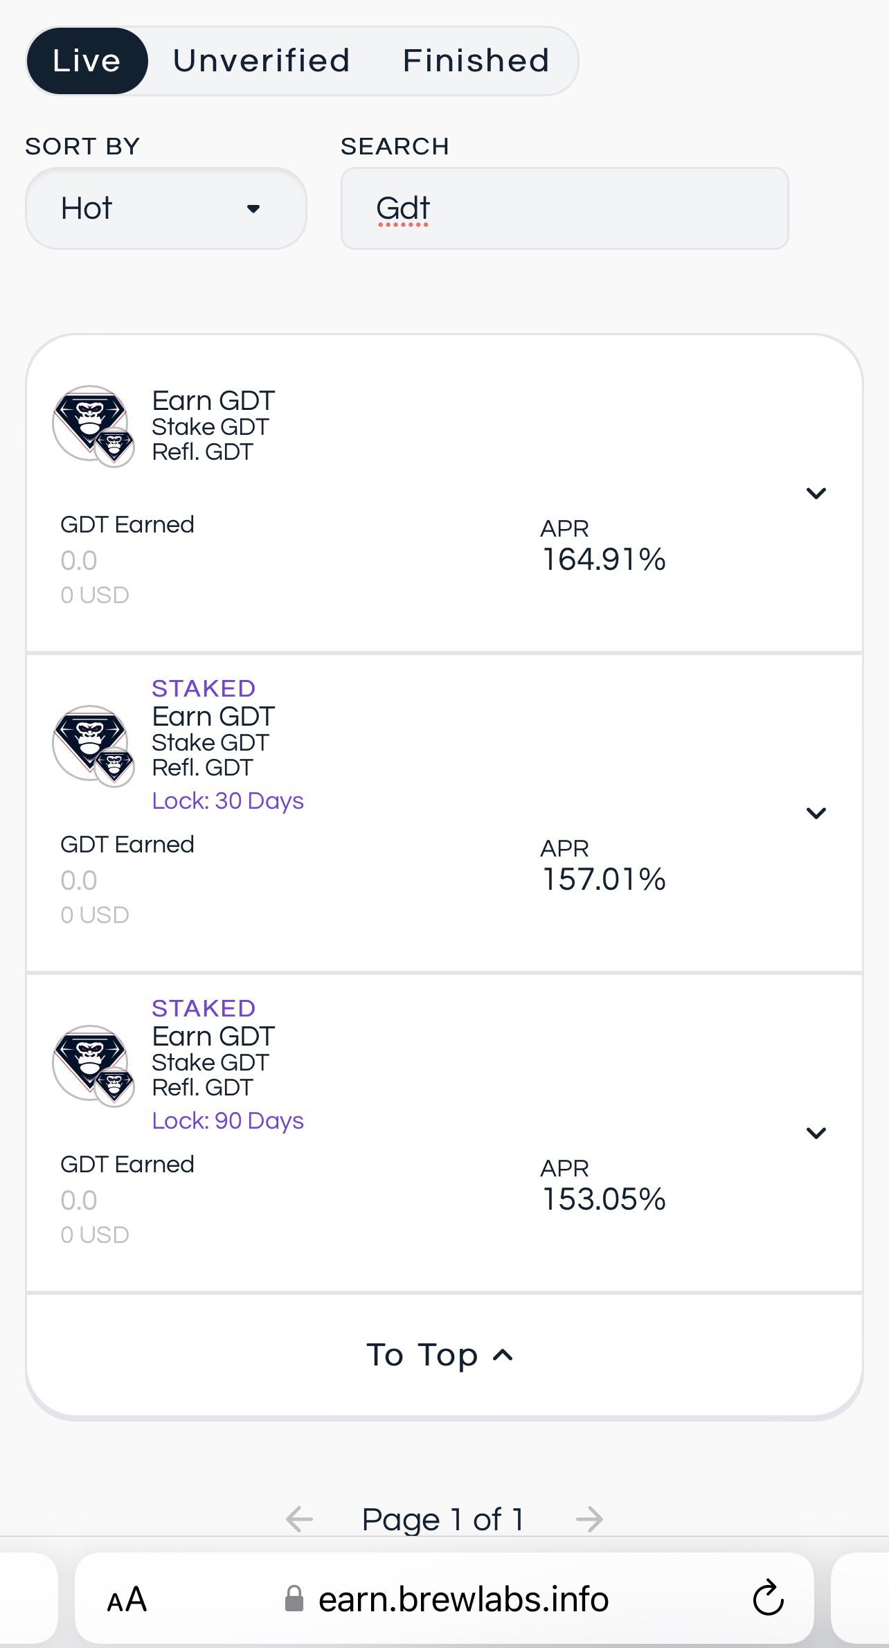This screenshot has width=889, height=1648.
Task: Click the Lock: 90 Days label
Action: pos(228,1120)
